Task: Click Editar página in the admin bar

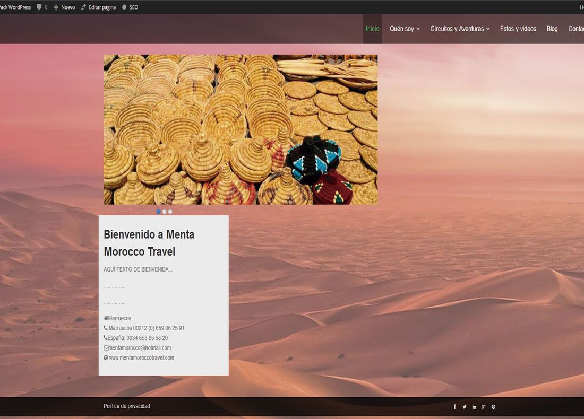Action: tap(102, 7)
